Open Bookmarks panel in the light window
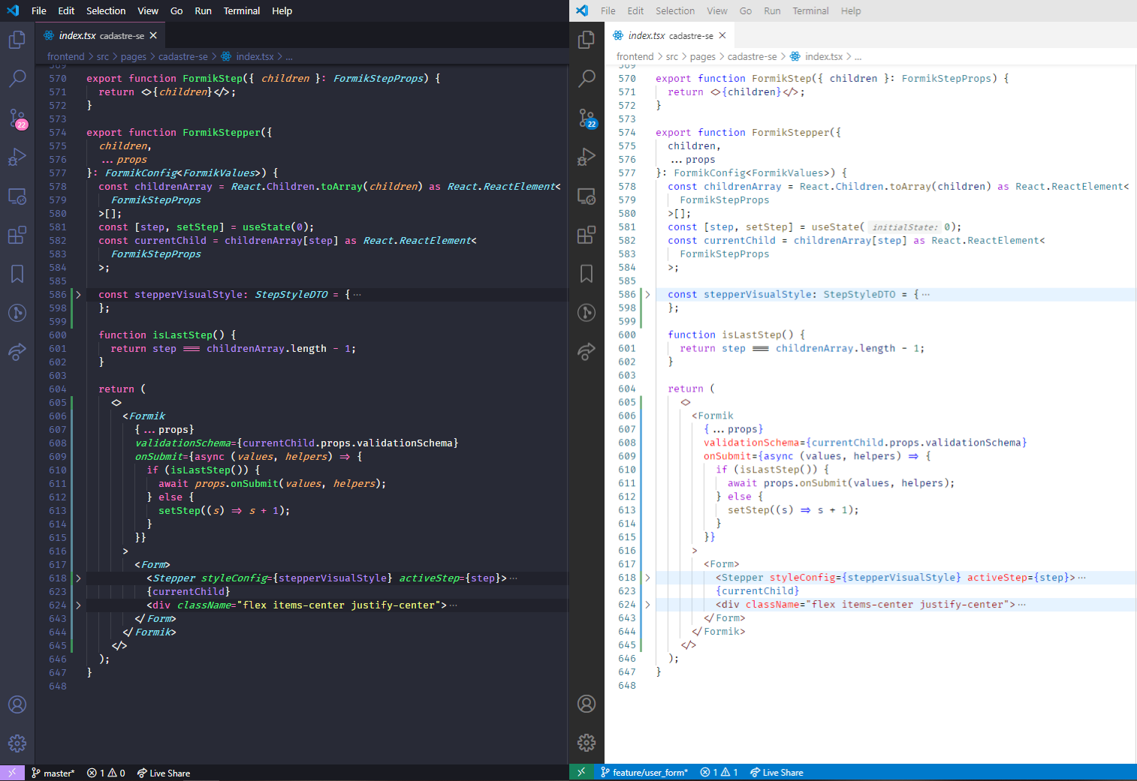The image size is (1137, 781). click(x=587, y=274)
